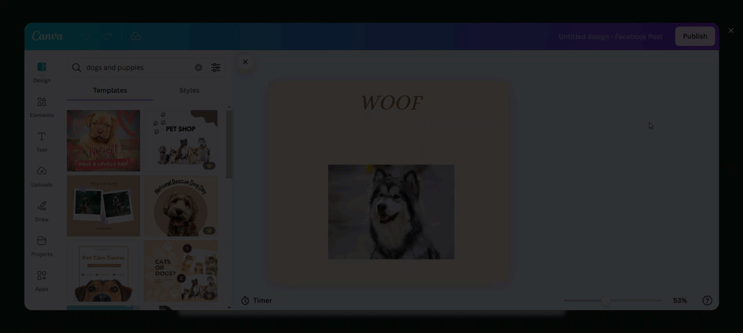Select the Cats or Dogs template
Image resolution: width=743 pixels, height=333 pixels.
(181, 271)
